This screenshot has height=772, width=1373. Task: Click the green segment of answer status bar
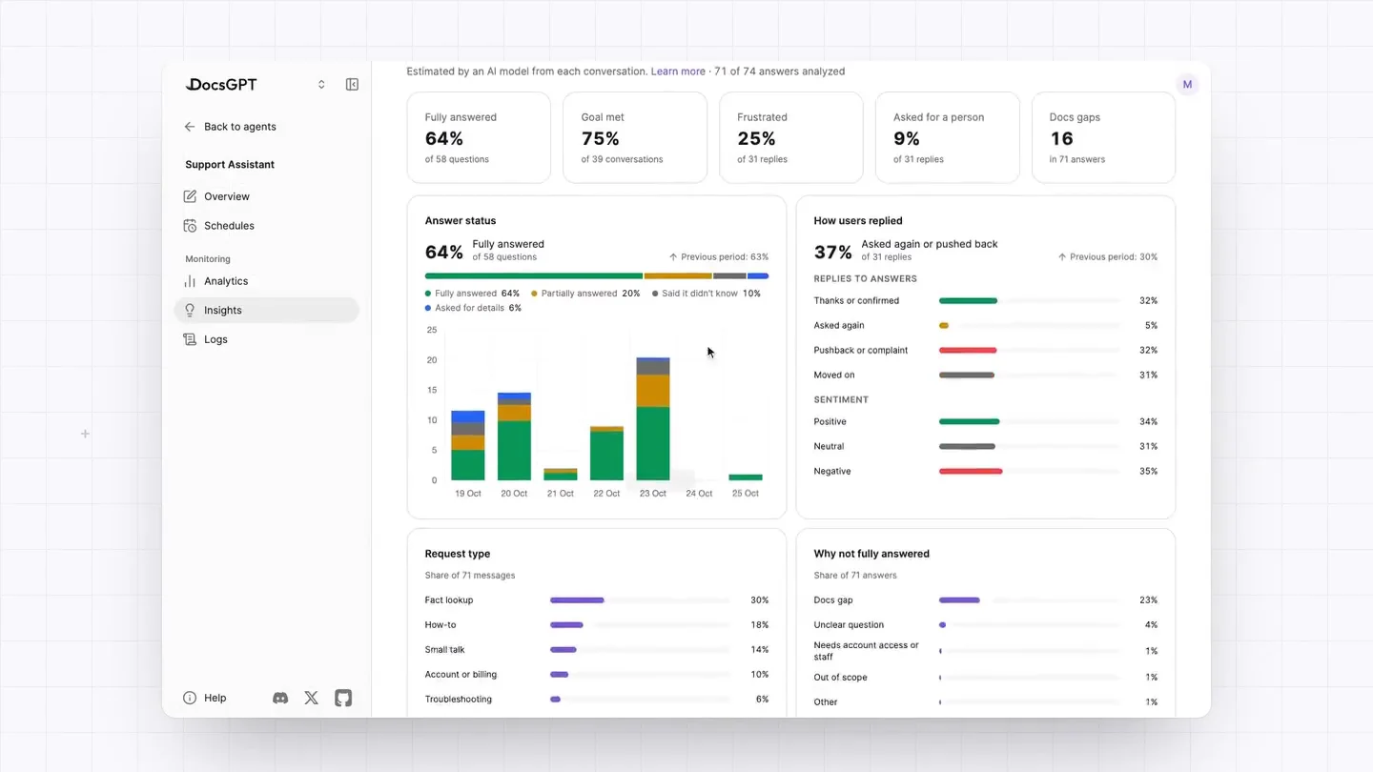tap(534, 276)
